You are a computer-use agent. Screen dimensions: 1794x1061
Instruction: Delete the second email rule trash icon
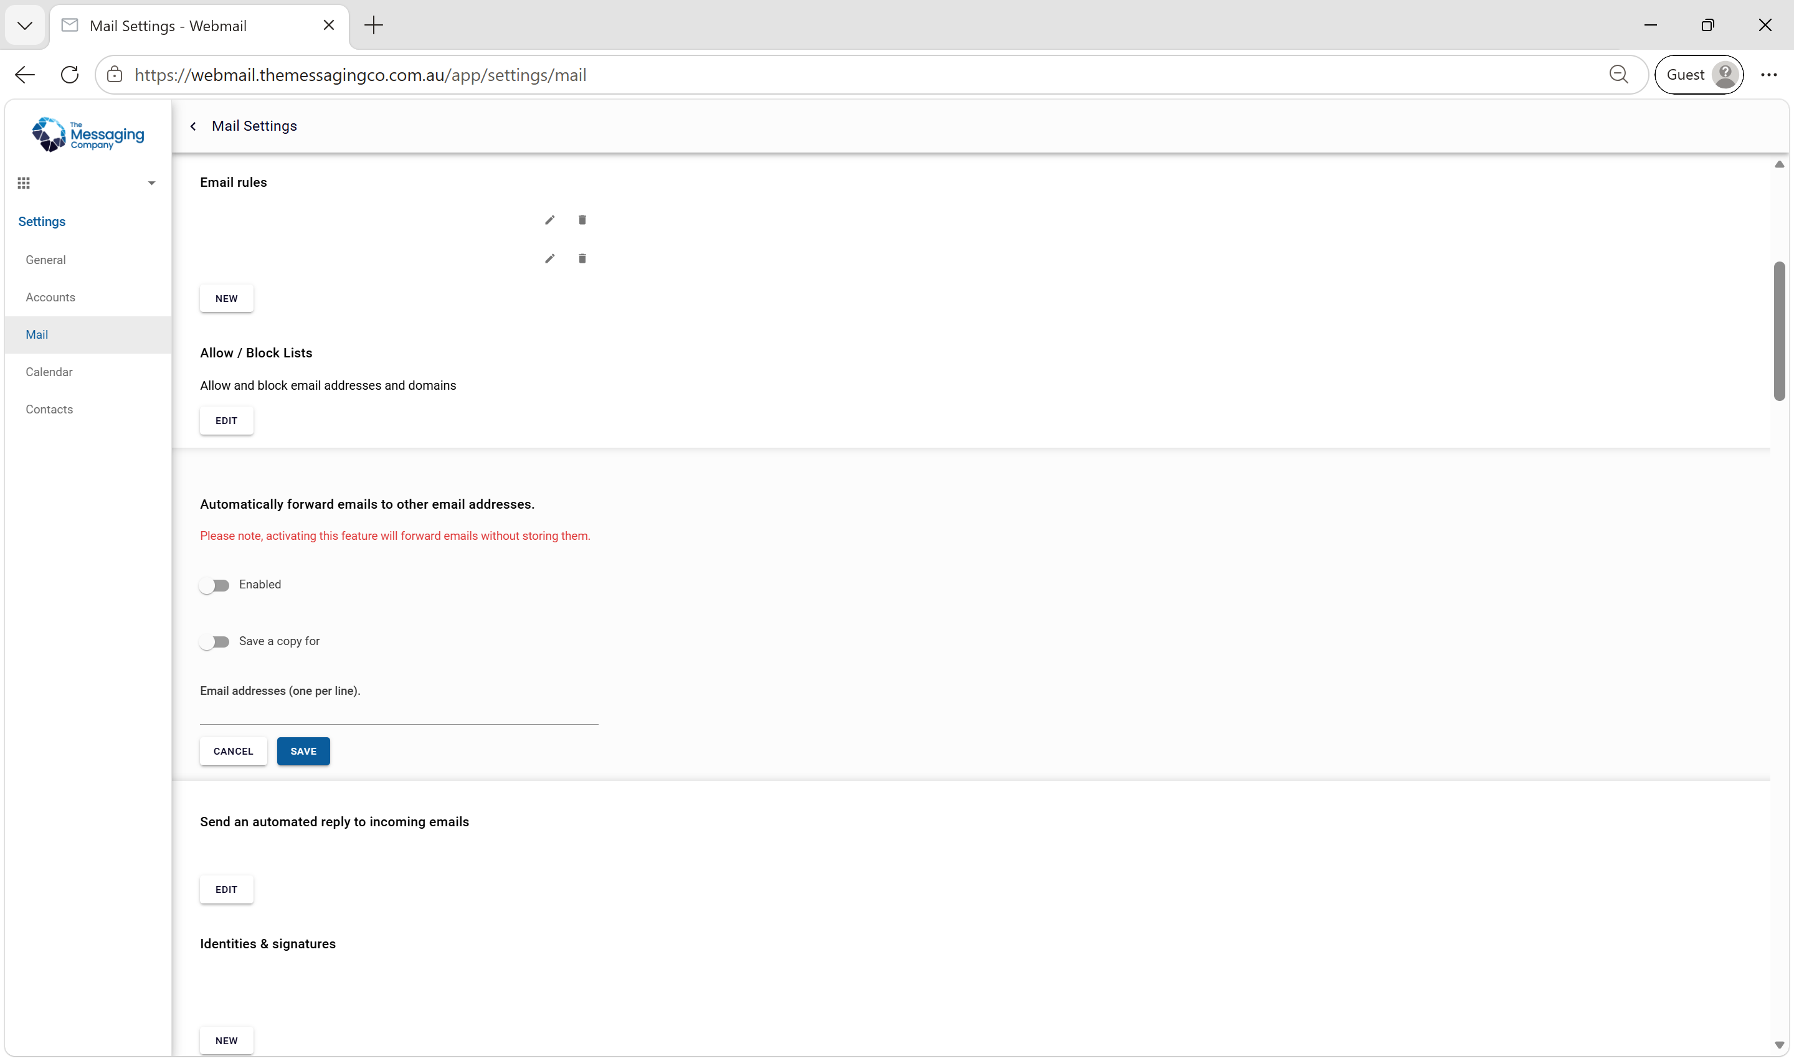[582, 259]
